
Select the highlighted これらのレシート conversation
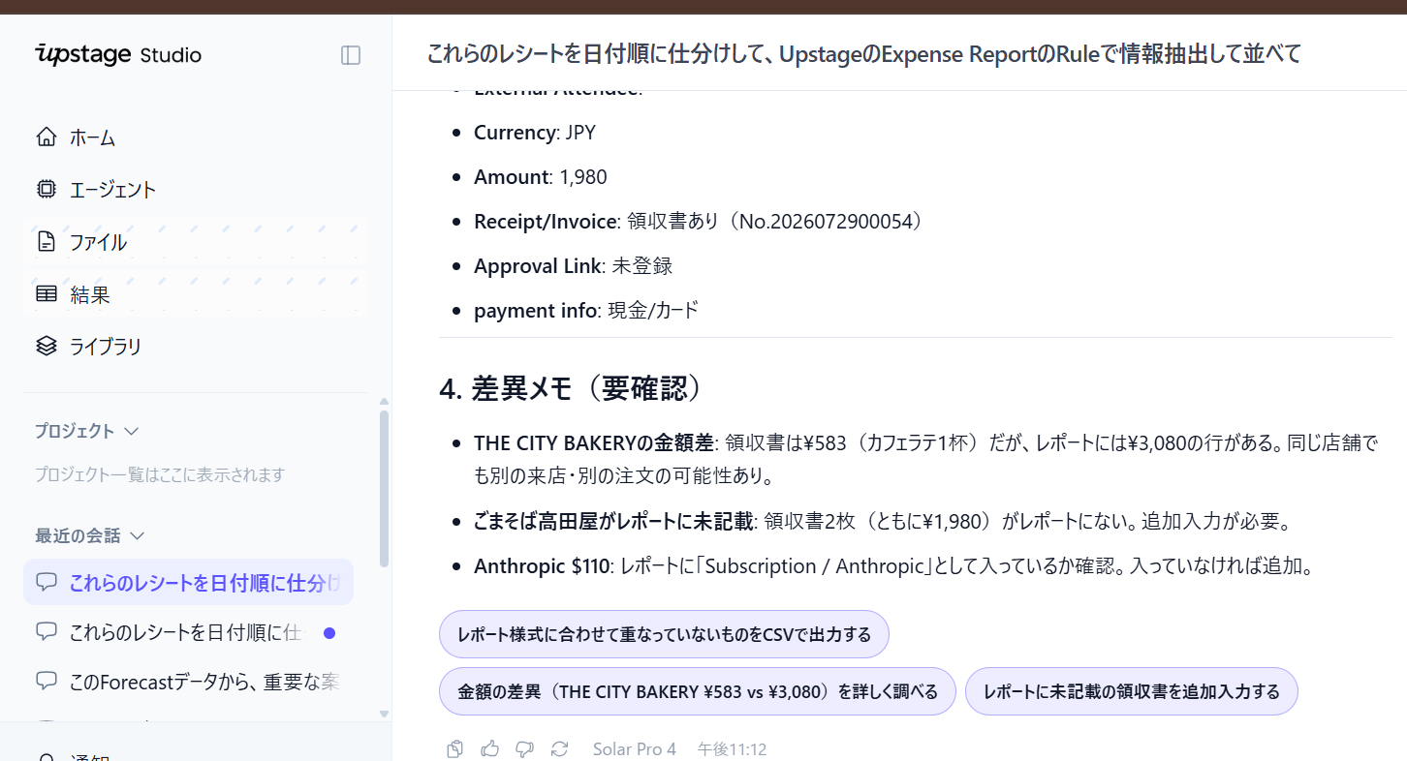click(x=188, y=582)
